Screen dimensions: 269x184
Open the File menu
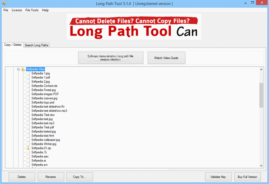[x=6, y=10]
